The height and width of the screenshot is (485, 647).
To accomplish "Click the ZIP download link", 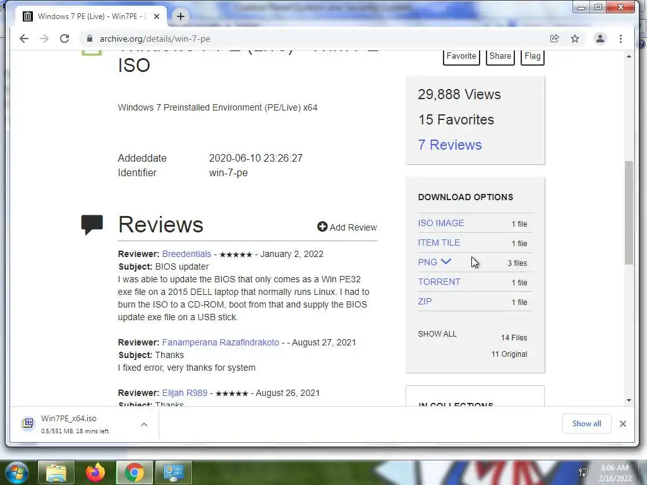I will point(425,301).
